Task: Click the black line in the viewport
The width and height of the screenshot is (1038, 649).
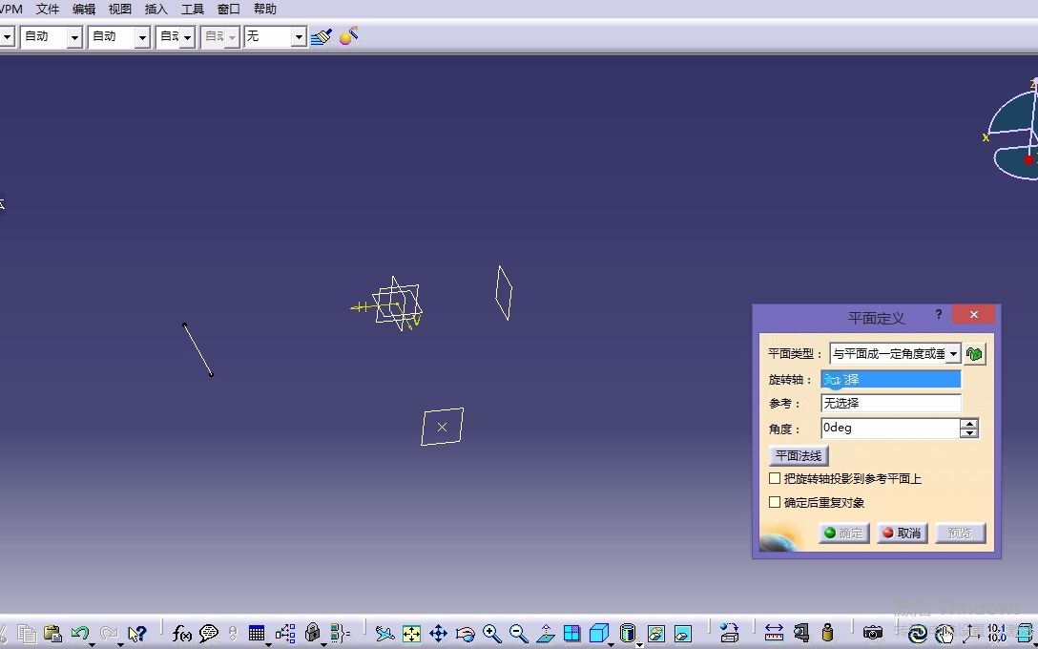Action: [197, 349]
